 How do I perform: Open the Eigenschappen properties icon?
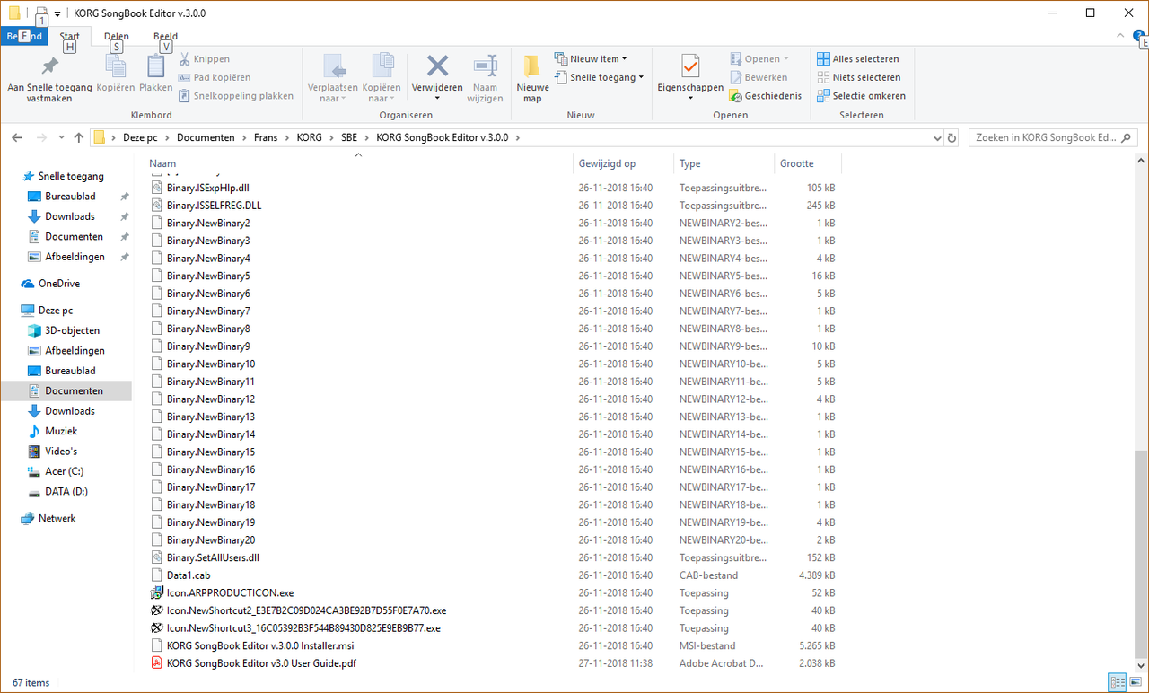[x=690, y=66]
